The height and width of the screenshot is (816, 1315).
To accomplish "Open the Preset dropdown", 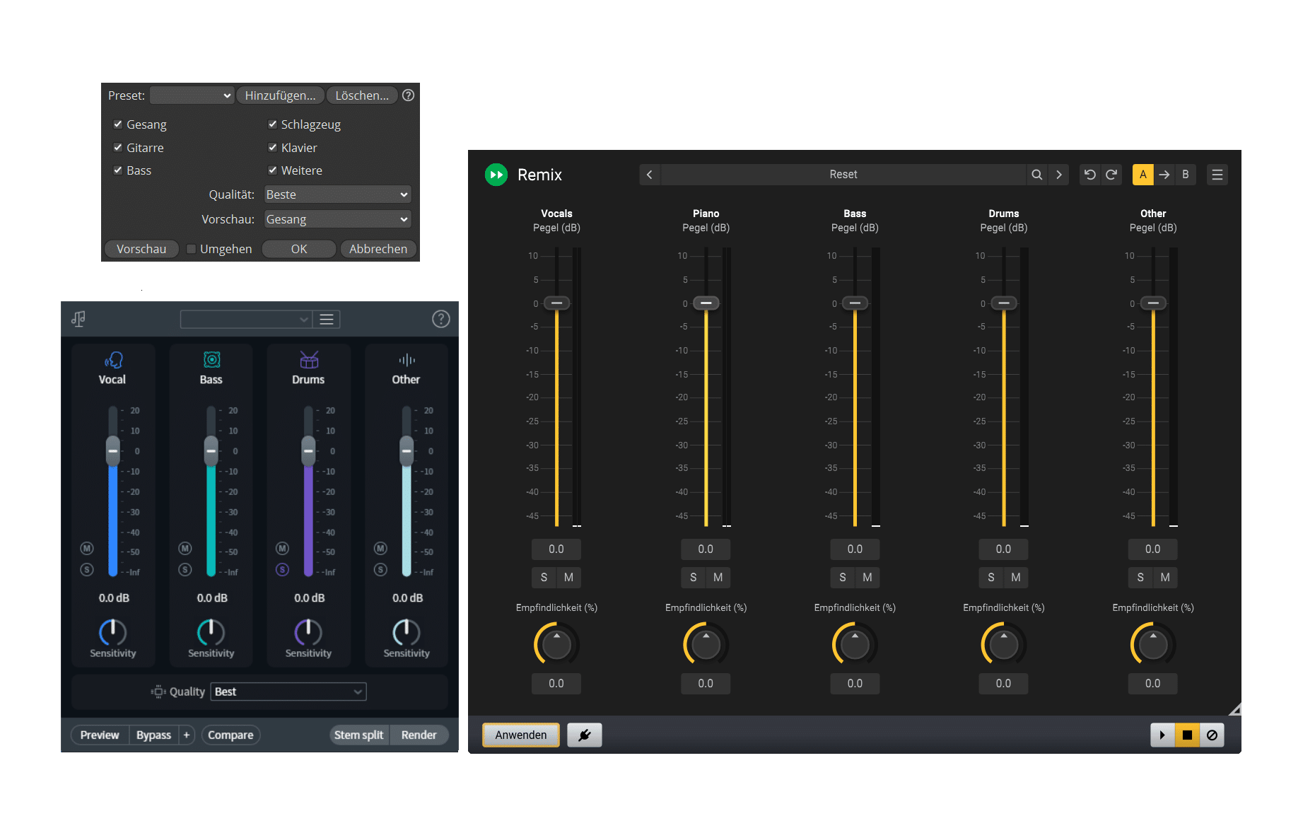I will pos(192,95).
